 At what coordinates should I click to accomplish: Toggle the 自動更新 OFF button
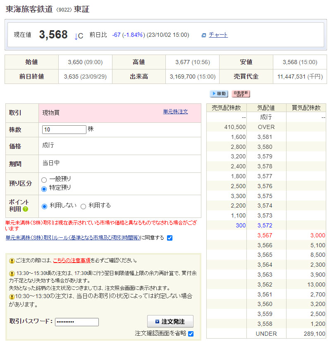coord(241,94)
